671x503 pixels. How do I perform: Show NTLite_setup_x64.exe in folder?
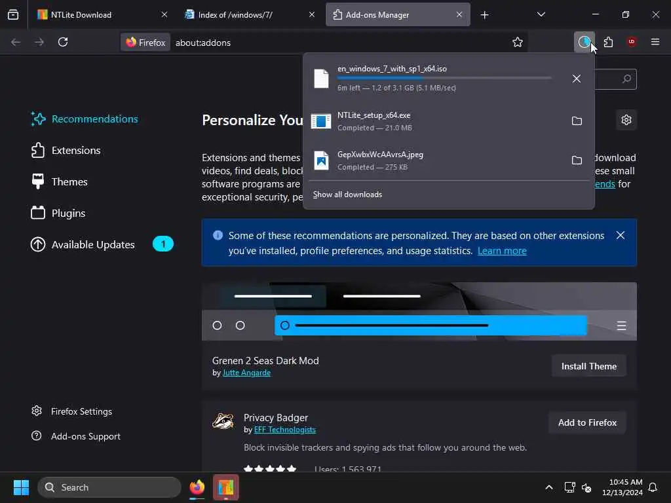click(577, 121)
